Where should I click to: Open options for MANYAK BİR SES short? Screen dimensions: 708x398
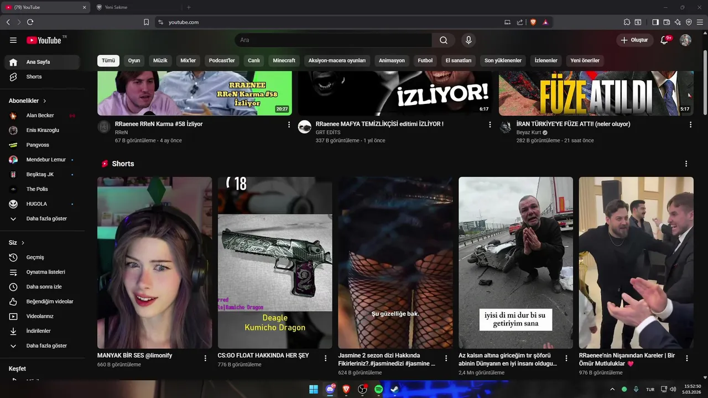click(205, 358)
